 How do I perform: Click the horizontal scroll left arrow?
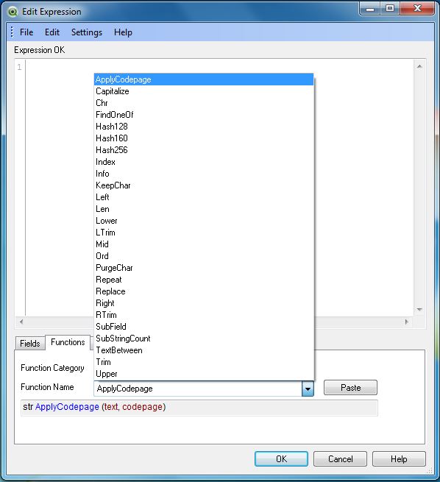pos(21,322)
